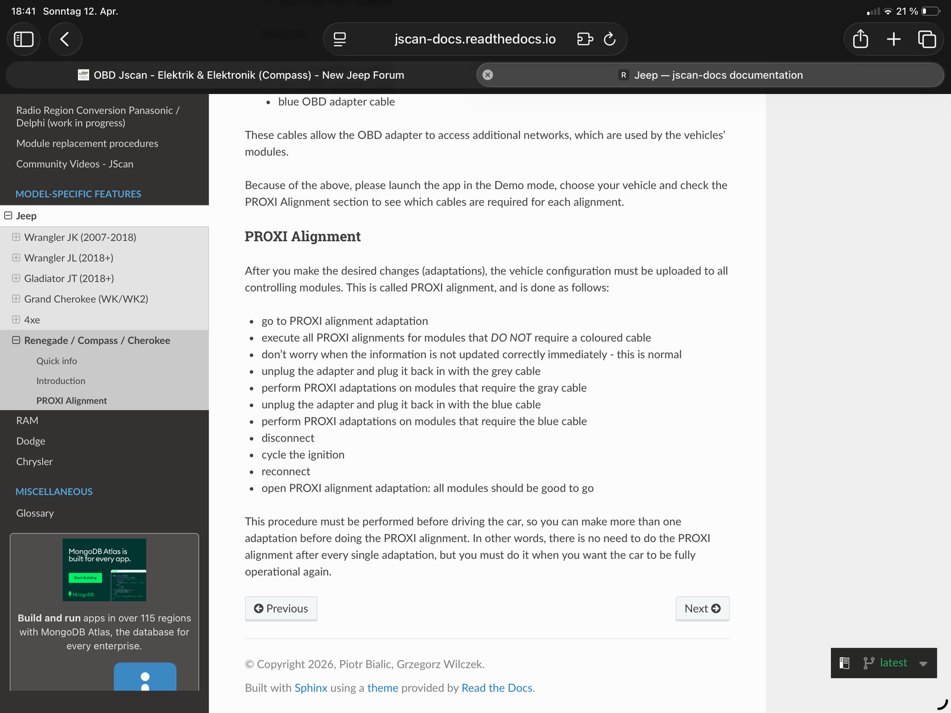Reload the page with the refresh icon
Viewport: 951px width, 713px height.
[x=609, y=39]
